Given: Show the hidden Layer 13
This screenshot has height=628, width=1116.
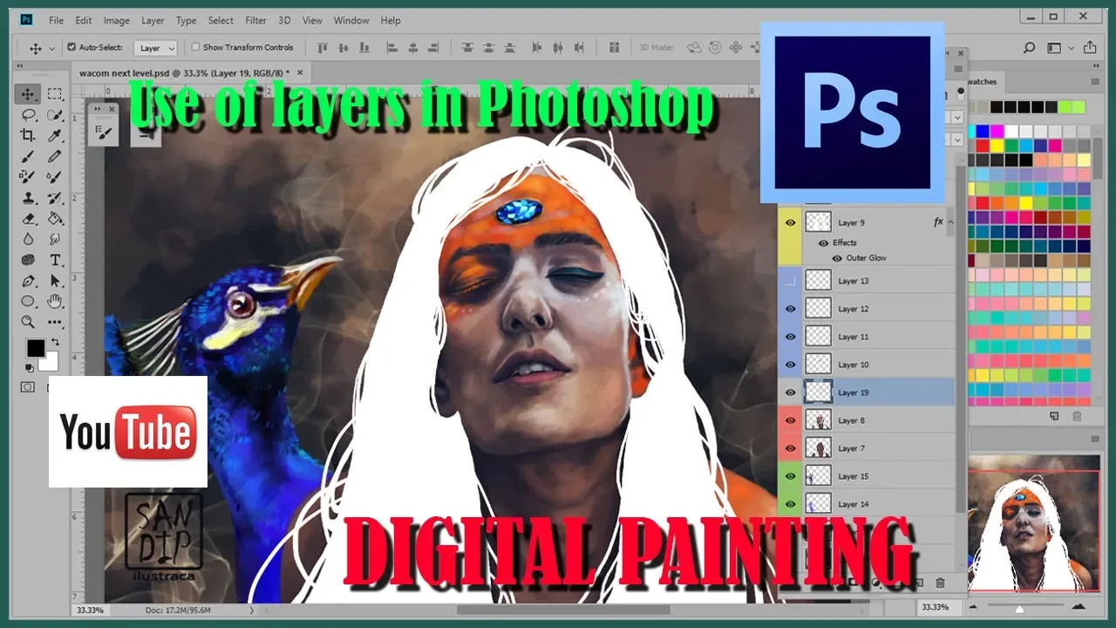Looking at the screenshot, I should pyautogui.click(x=791, y=280).
